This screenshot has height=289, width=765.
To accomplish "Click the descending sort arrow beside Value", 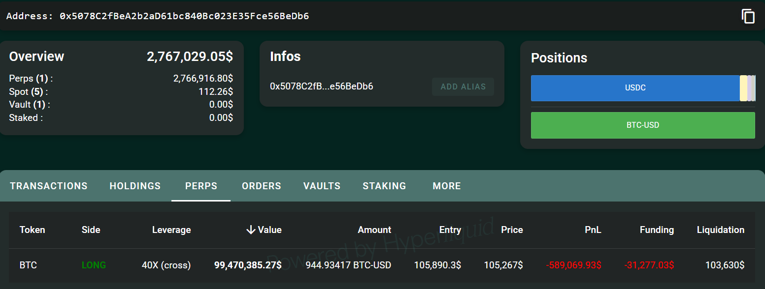I will tap(251, 230).
